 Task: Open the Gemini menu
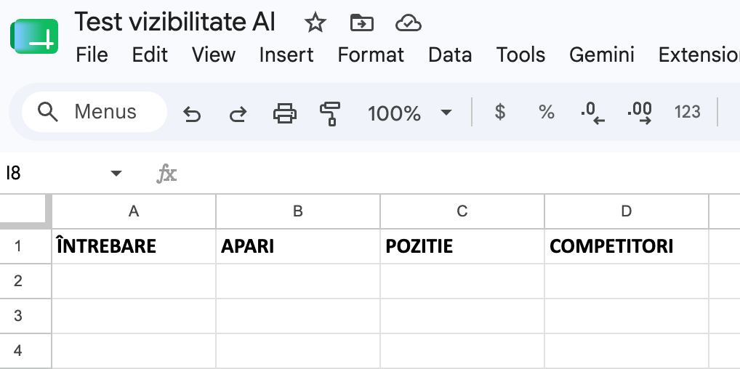(602, 55)
